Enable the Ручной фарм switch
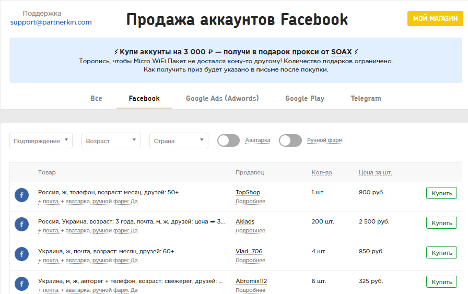The width and height of the screenshot is (468, 294). pos(290,140)
